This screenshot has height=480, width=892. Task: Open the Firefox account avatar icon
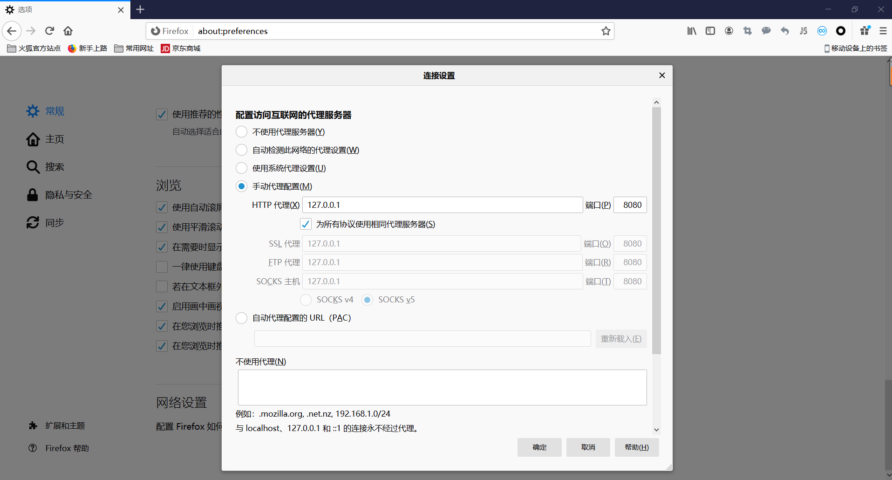tap(729, 31)
